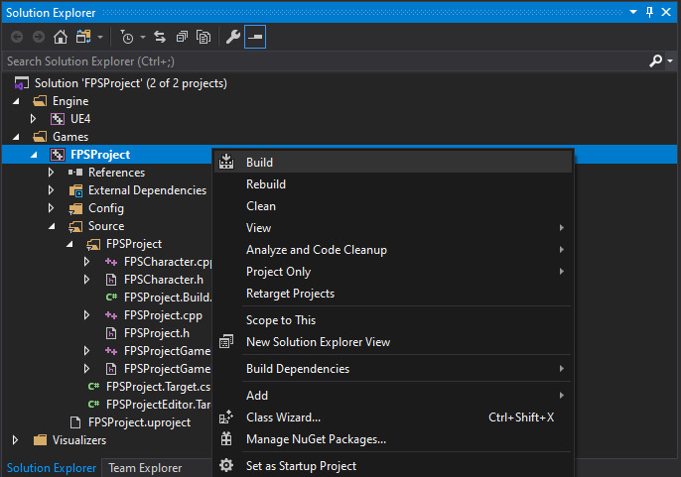
Task: Click the Collapse All toolbar icon
Action: pos(182,37)
